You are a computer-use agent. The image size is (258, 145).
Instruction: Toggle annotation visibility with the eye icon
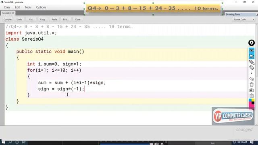[252, 50]
